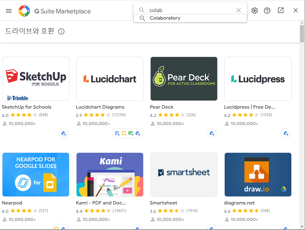Click the 드라이브와 호환 info icon
Image resolution: width=305 pixels, height=230 pixels.
click(61, 31)
